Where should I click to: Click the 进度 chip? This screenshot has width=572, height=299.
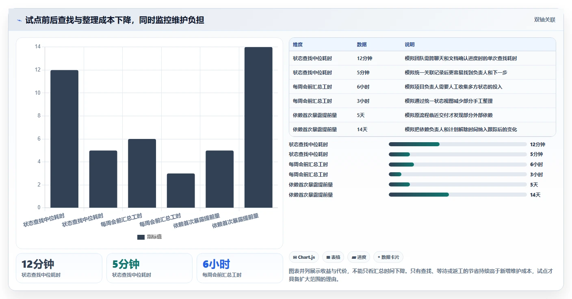pyautogui.click(x=359, y=257)
